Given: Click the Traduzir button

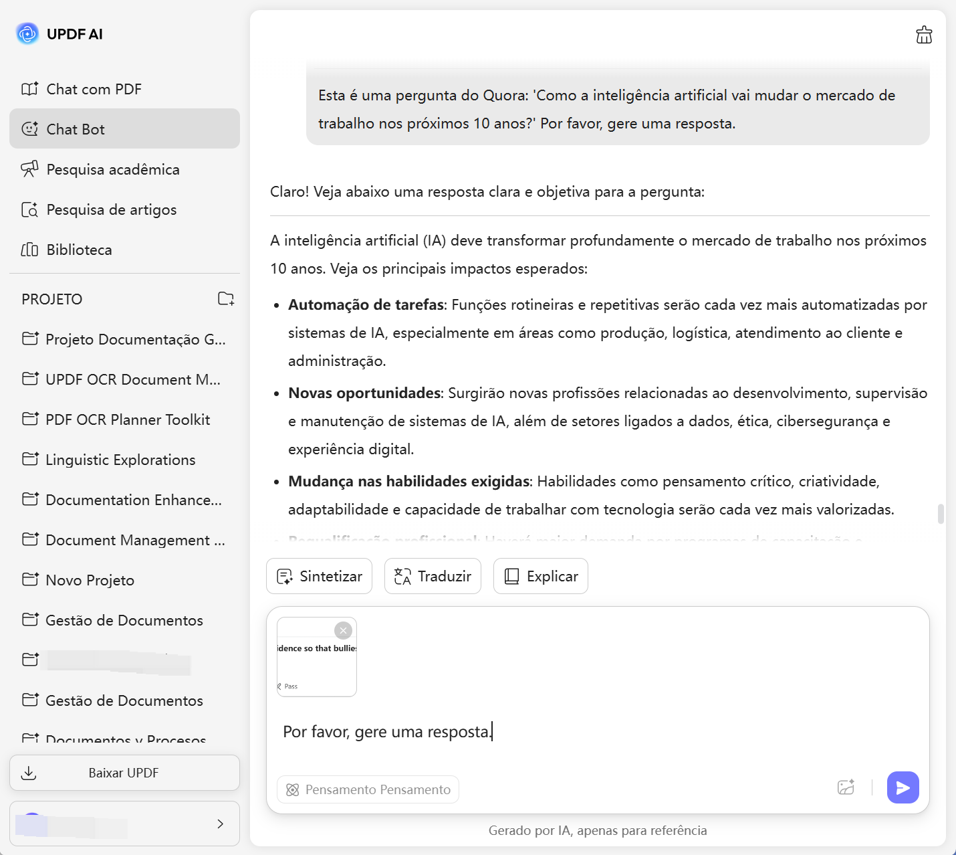Looking at the screenshot, I should [x=433, y=576].
